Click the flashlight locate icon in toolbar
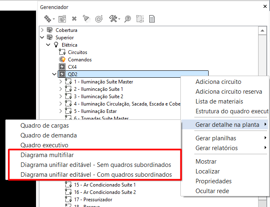 tap(86, 18)
